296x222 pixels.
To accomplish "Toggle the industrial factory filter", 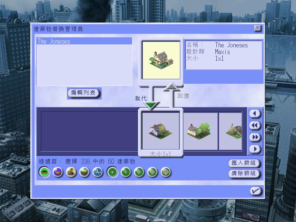I will coord(71,172).
